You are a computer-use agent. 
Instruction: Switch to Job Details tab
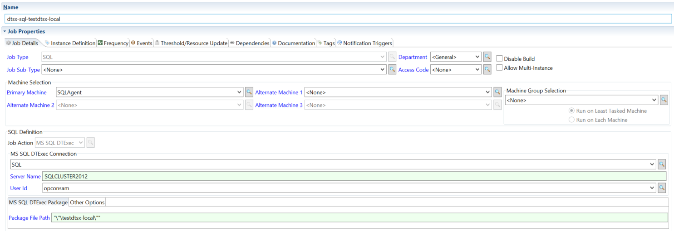click(x=22, y=43)
